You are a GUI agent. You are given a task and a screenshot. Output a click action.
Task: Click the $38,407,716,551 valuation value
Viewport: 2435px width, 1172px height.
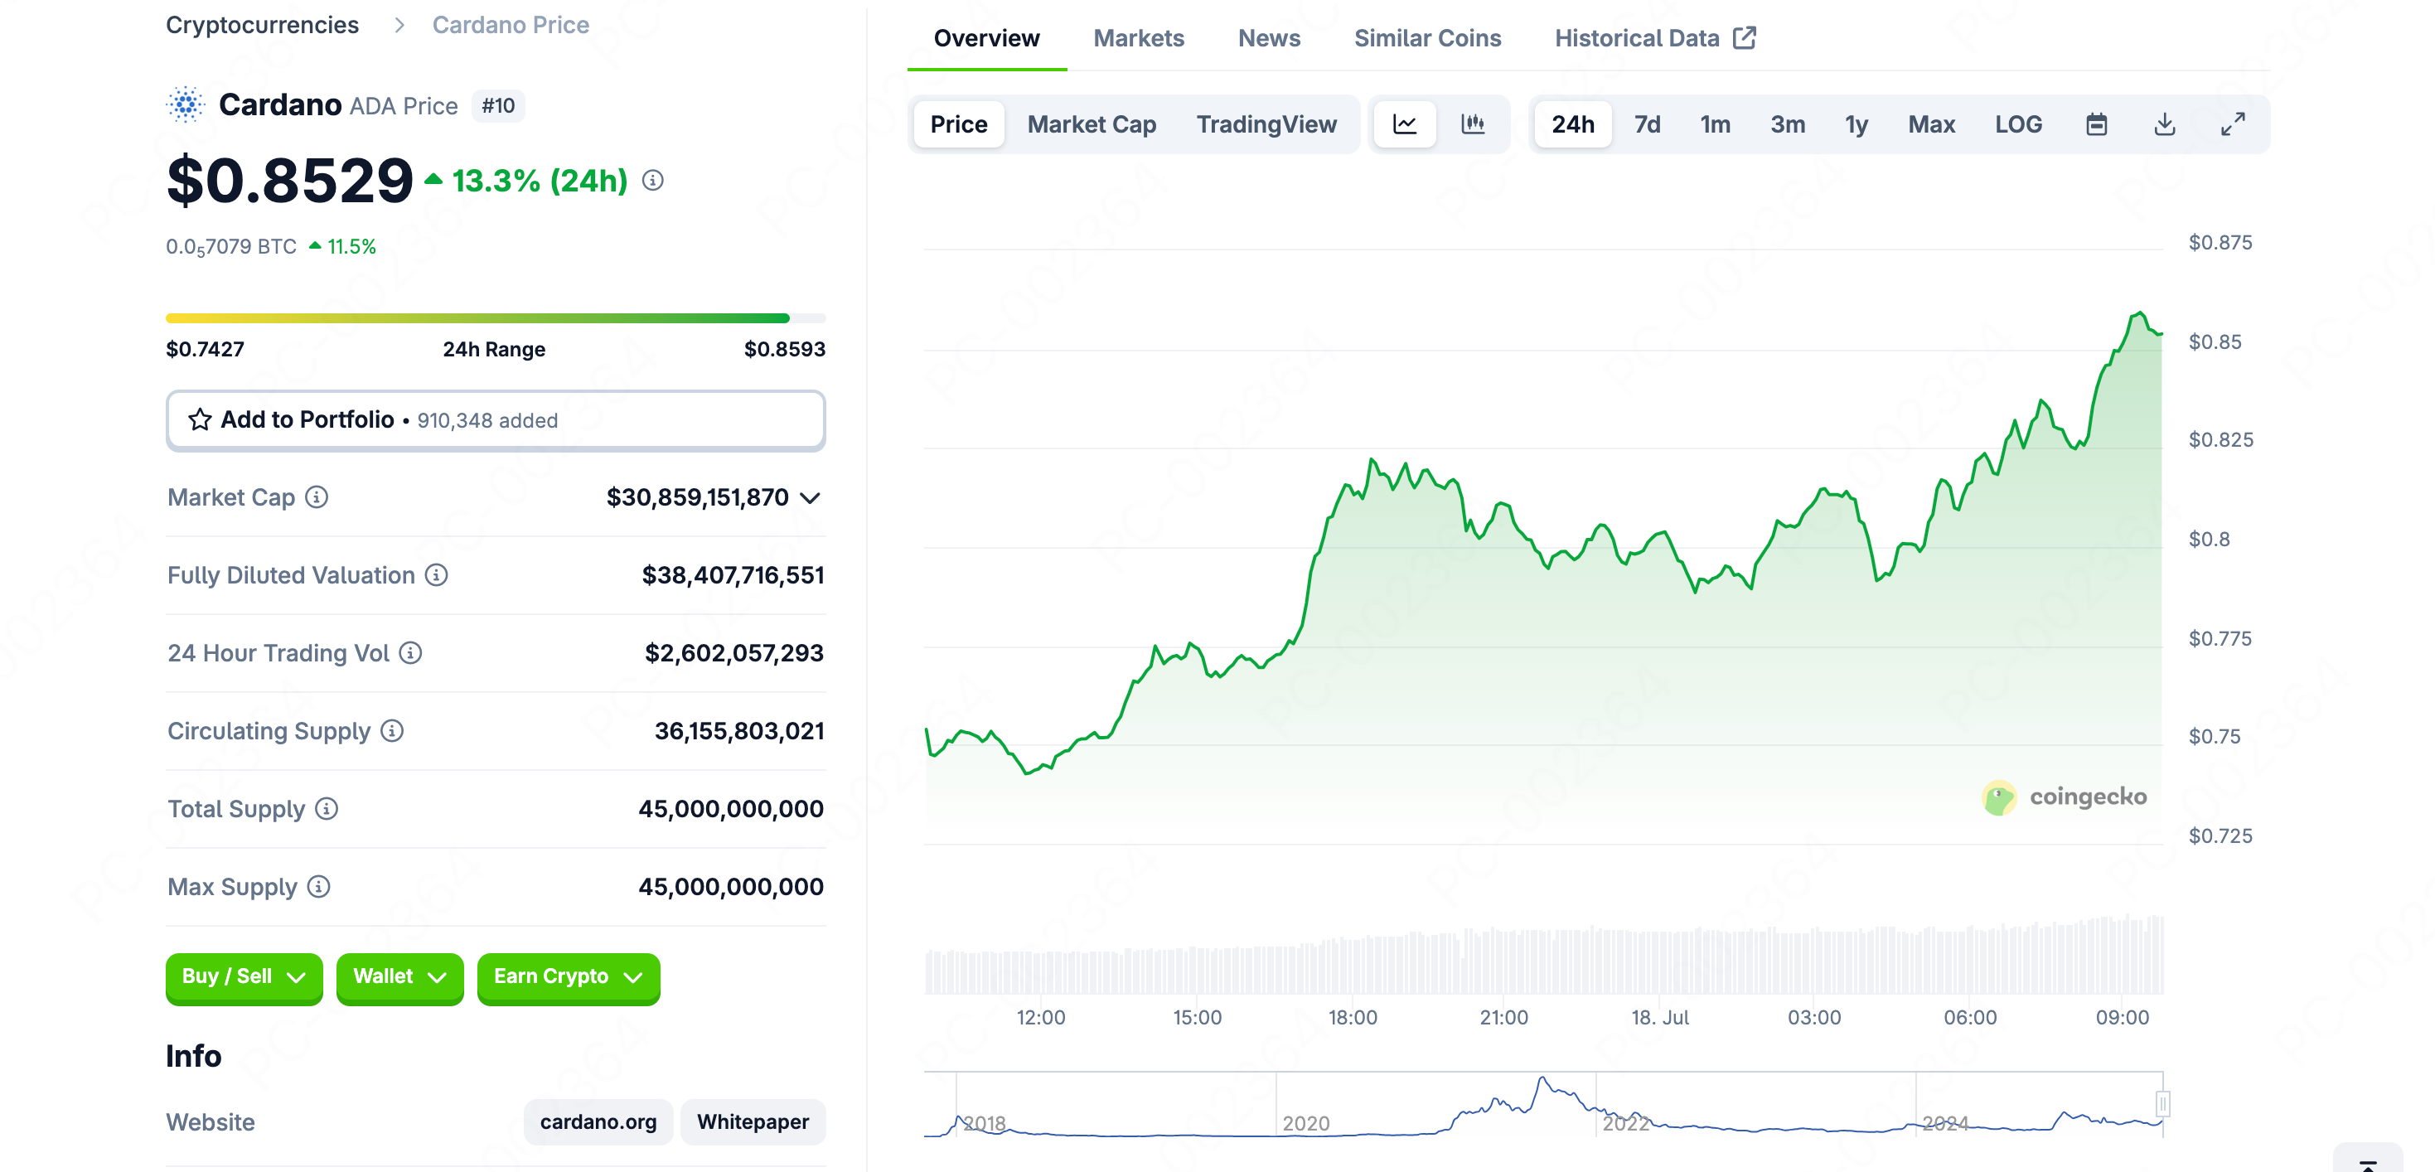[733, 574]
